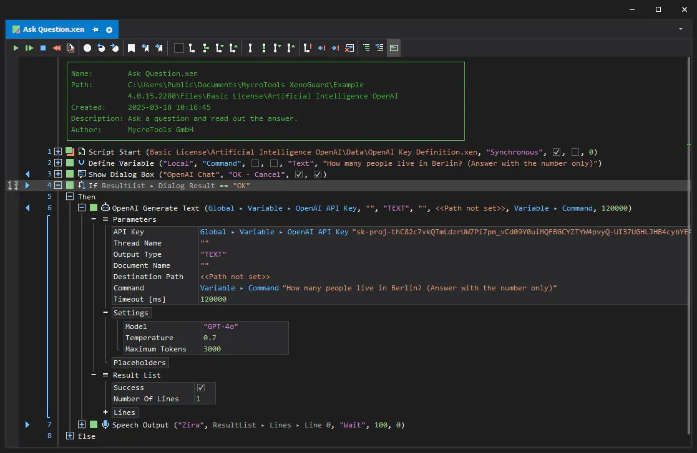Expand the Lines section
Screen dimensions: 697x453
point(105,412)
